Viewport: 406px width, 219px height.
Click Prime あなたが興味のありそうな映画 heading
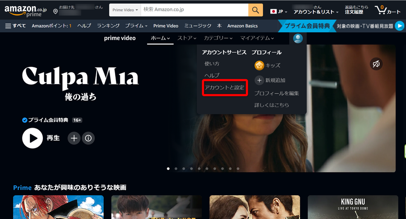69,188
